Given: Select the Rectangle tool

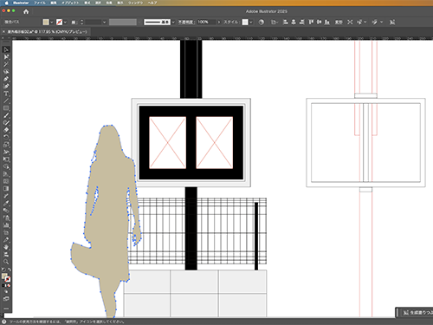Looking at the screenshot, I should click(x=6, y=108).
